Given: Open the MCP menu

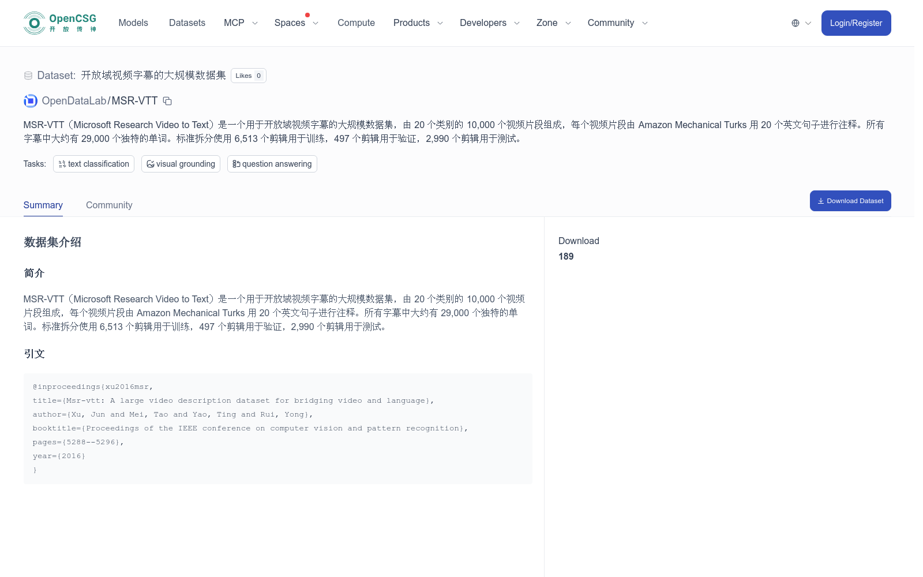Looking at the screenshot, I should 234,23.
